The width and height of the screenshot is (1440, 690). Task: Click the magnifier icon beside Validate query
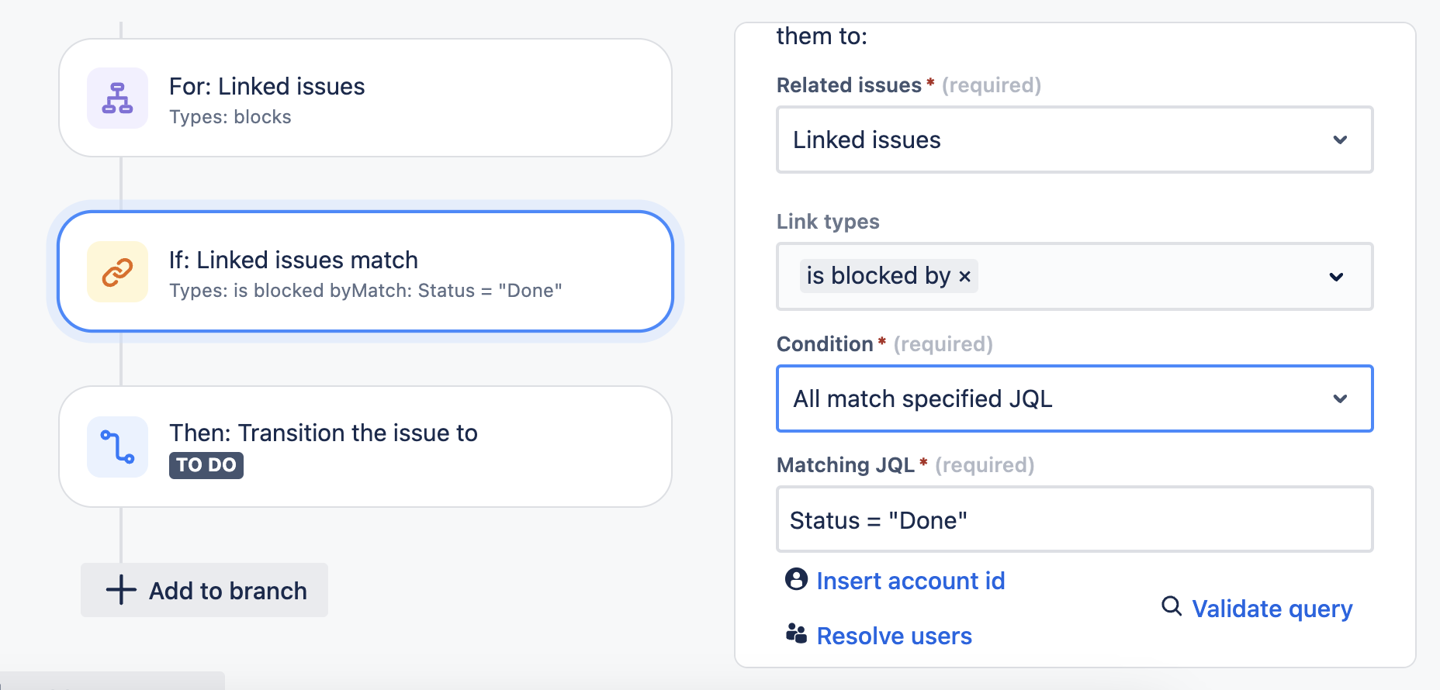1171,608
